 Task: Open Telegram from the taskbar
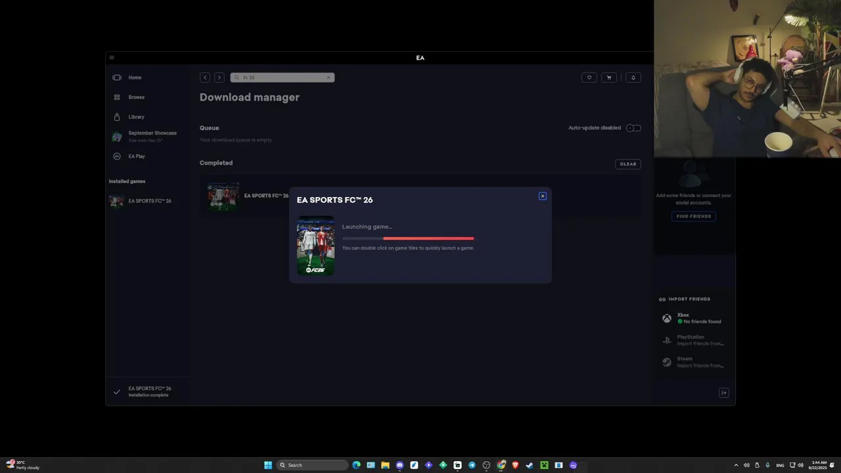pos(472,465)
